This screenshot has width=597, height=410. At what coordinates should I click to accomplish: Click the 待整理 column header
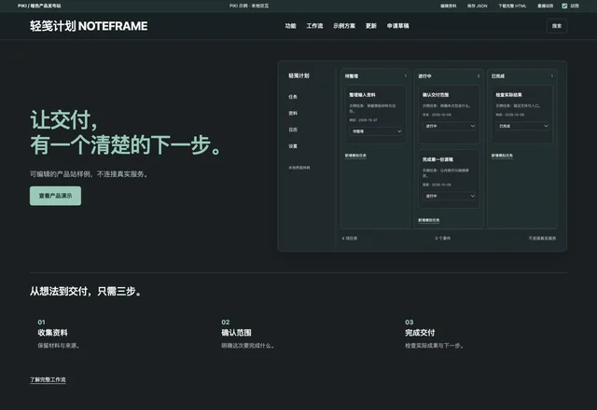point(352,76)
